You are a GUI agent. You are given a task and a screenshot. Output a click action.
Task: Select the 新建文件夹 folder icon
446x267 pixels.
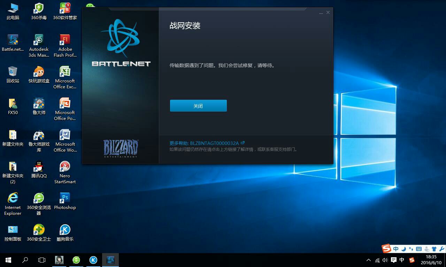tap(13, 138)
